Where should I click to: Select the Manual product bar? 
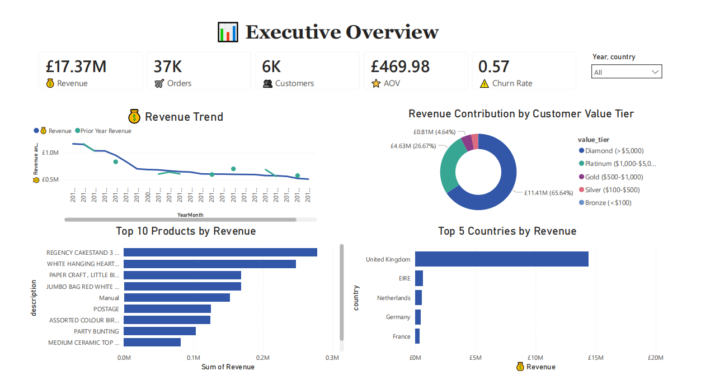tap(177, 297)
